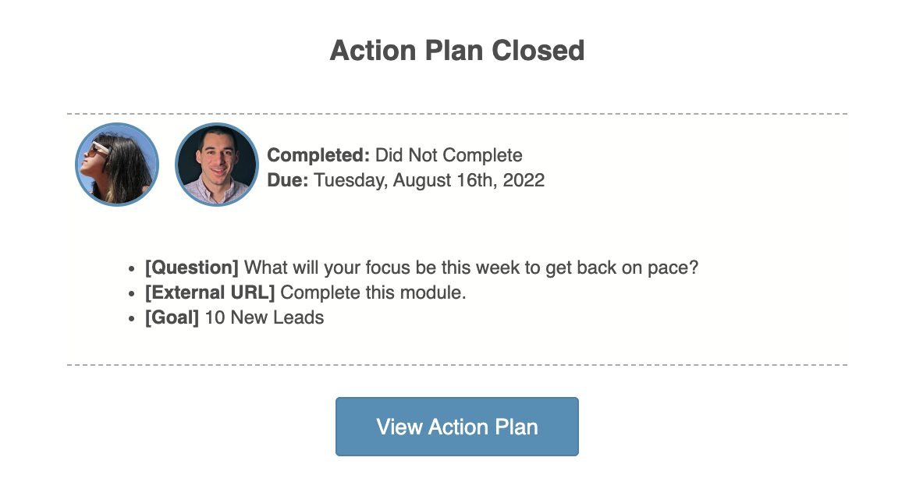Click the Action Plan Closed heading
916x482 pixels.
[457, 50]
